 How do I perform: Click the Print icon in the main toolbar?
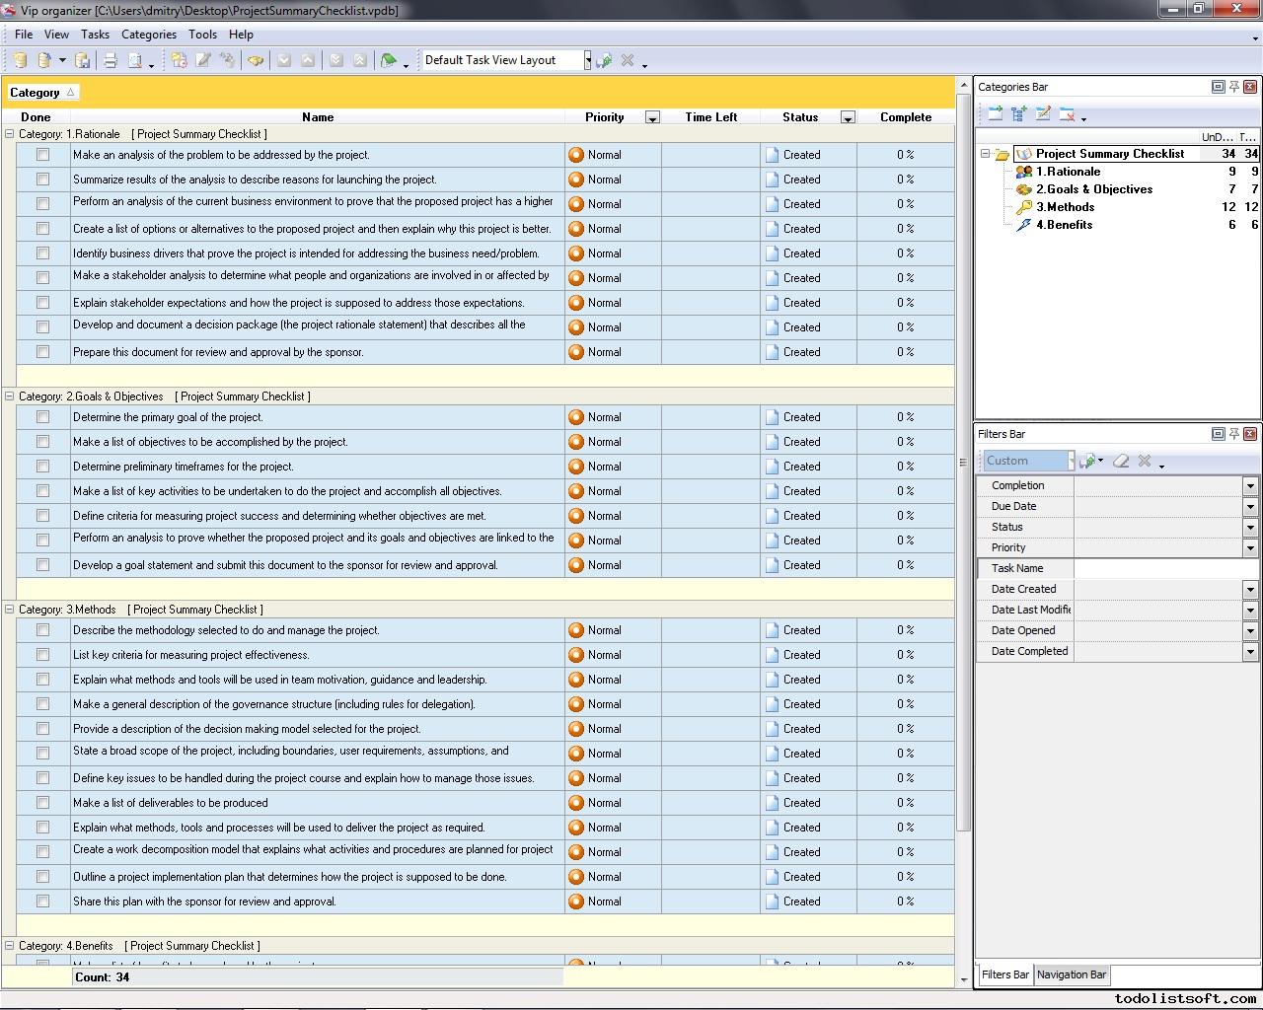tap(111, 61)
